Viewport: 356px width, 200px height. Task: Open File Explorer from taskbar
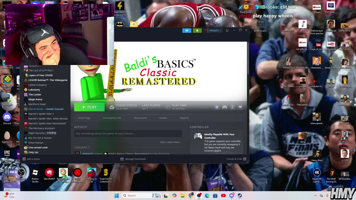(182, 196)
